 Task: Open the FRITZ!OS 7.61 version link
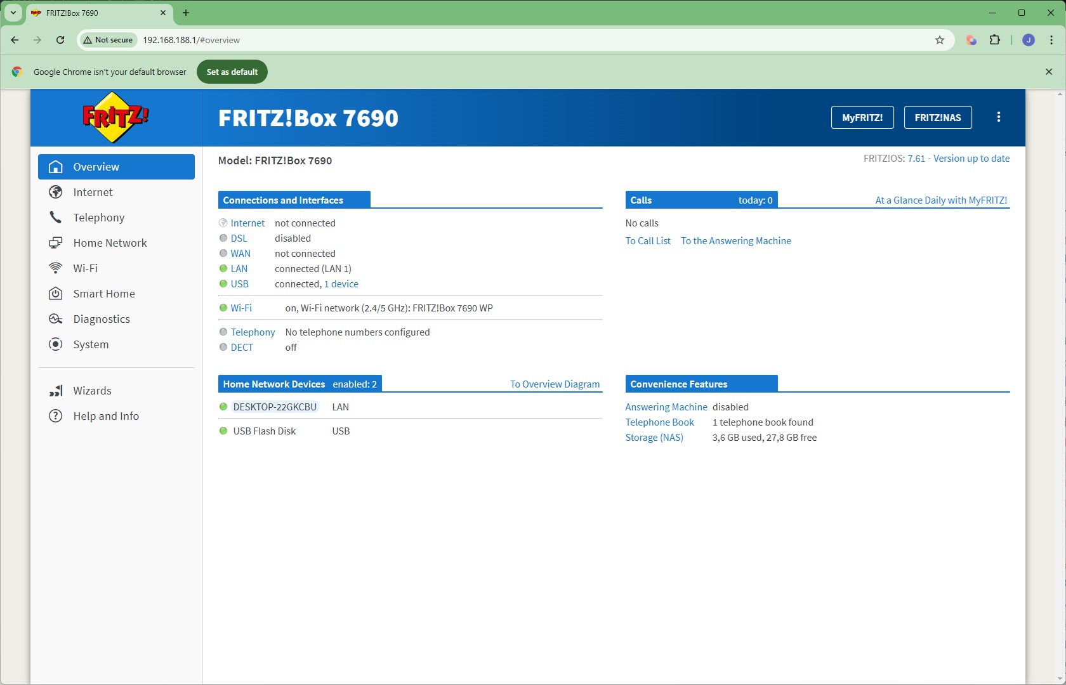coord(916,159)
